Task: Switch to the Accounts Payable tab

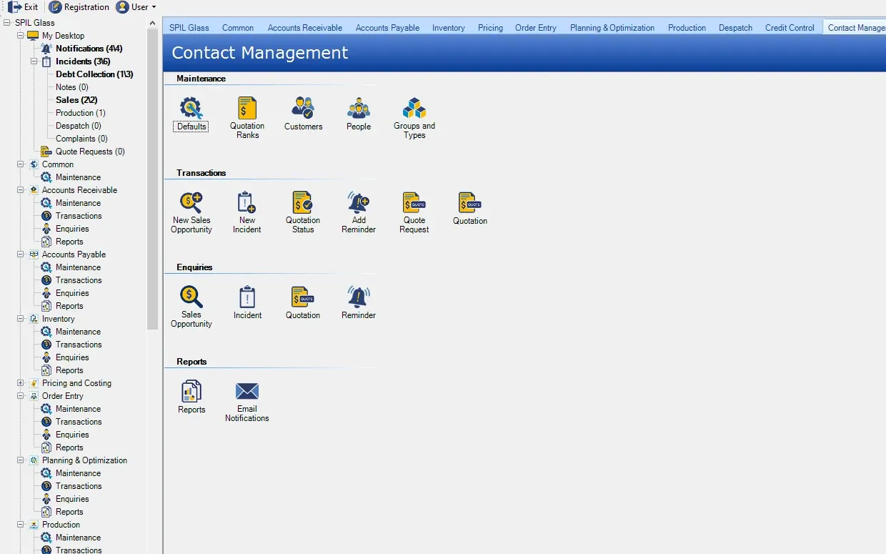Action: click(388, 28)
